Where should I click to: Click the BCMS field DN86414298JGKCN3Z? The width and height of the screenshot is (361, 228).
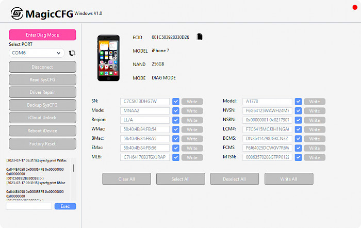pos(267,139)
